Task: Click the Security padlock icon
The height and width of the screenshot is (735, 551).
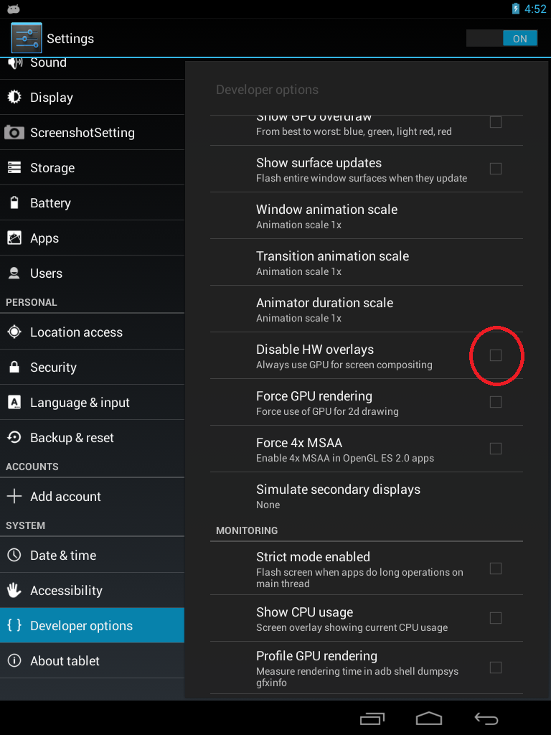Action: (x=14, y=367)
